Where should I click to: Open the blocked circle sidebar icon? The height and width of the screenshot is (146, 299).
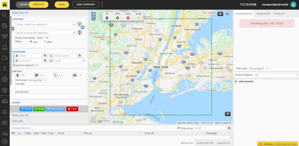pos(4,80)
